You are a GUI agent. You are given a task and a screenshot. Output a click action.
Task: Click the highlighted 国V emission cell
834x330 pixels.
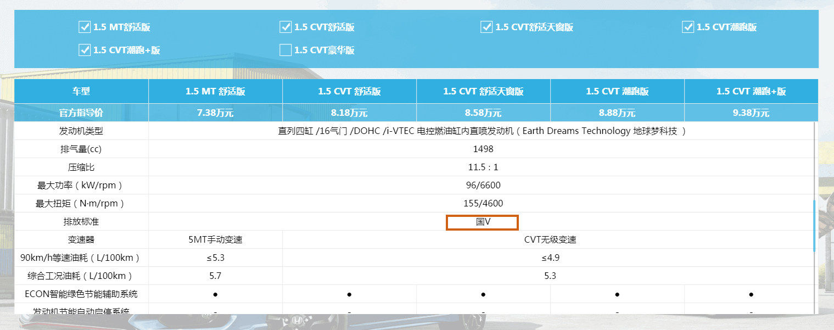483,222
